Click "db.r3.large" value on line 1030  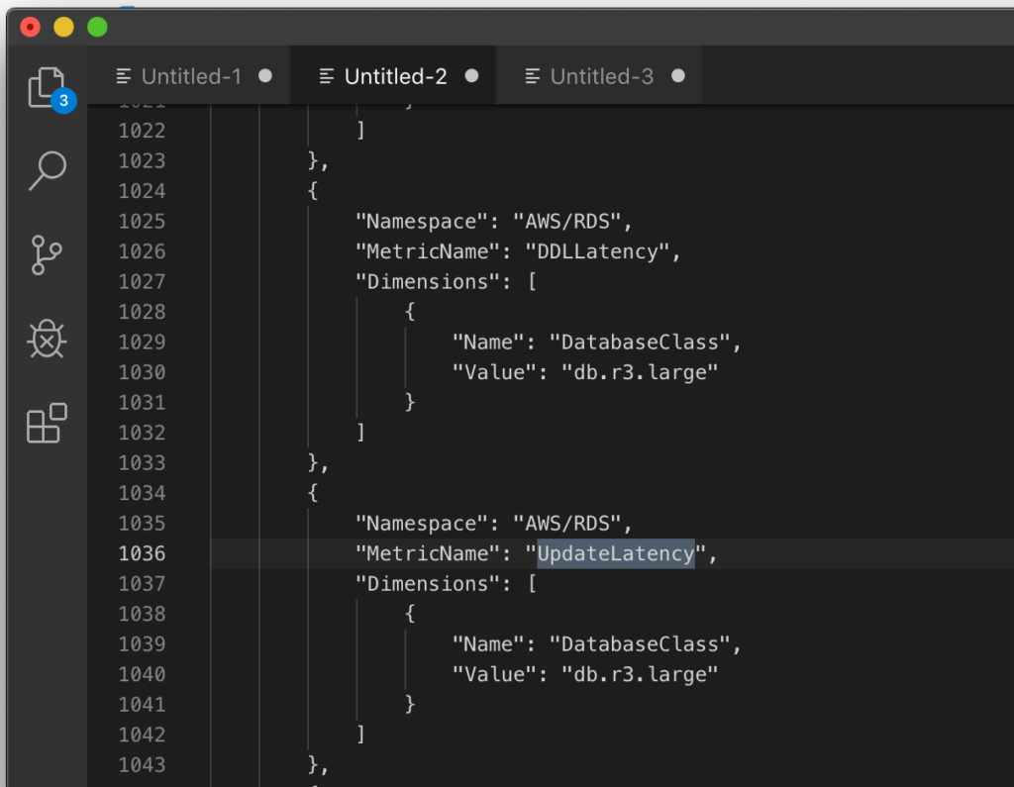click(640, 372)
